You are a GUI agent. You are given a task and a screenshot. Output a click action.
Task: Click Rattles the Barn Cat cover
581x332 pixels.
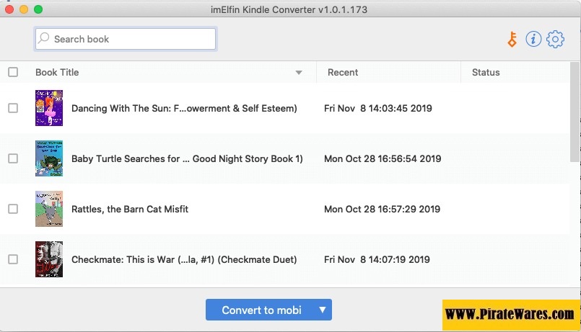pos(49,209)
